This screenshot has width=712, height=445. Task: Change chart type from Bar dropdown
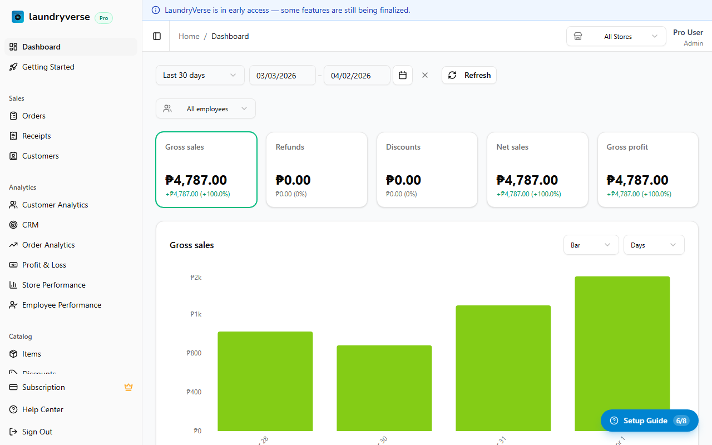coord(591,245)
